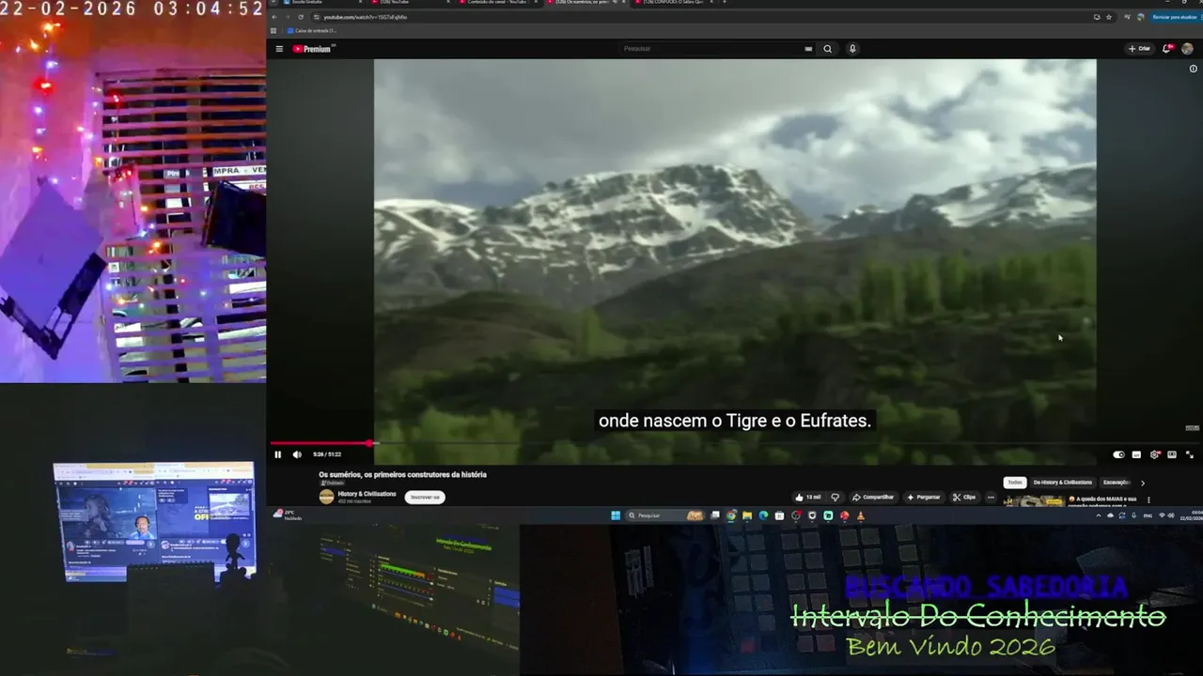Go to YouTube Premium home logo
The image size is (1203, 676).
coord(313,49)
